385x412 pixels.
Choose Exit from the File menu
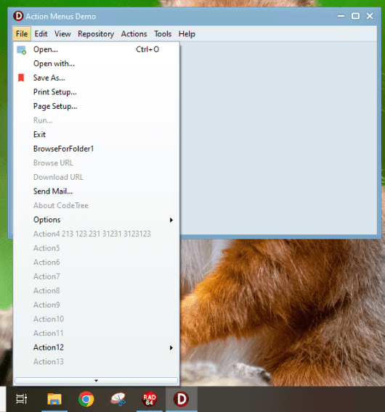pyautogui.click(x=97, y=134)
